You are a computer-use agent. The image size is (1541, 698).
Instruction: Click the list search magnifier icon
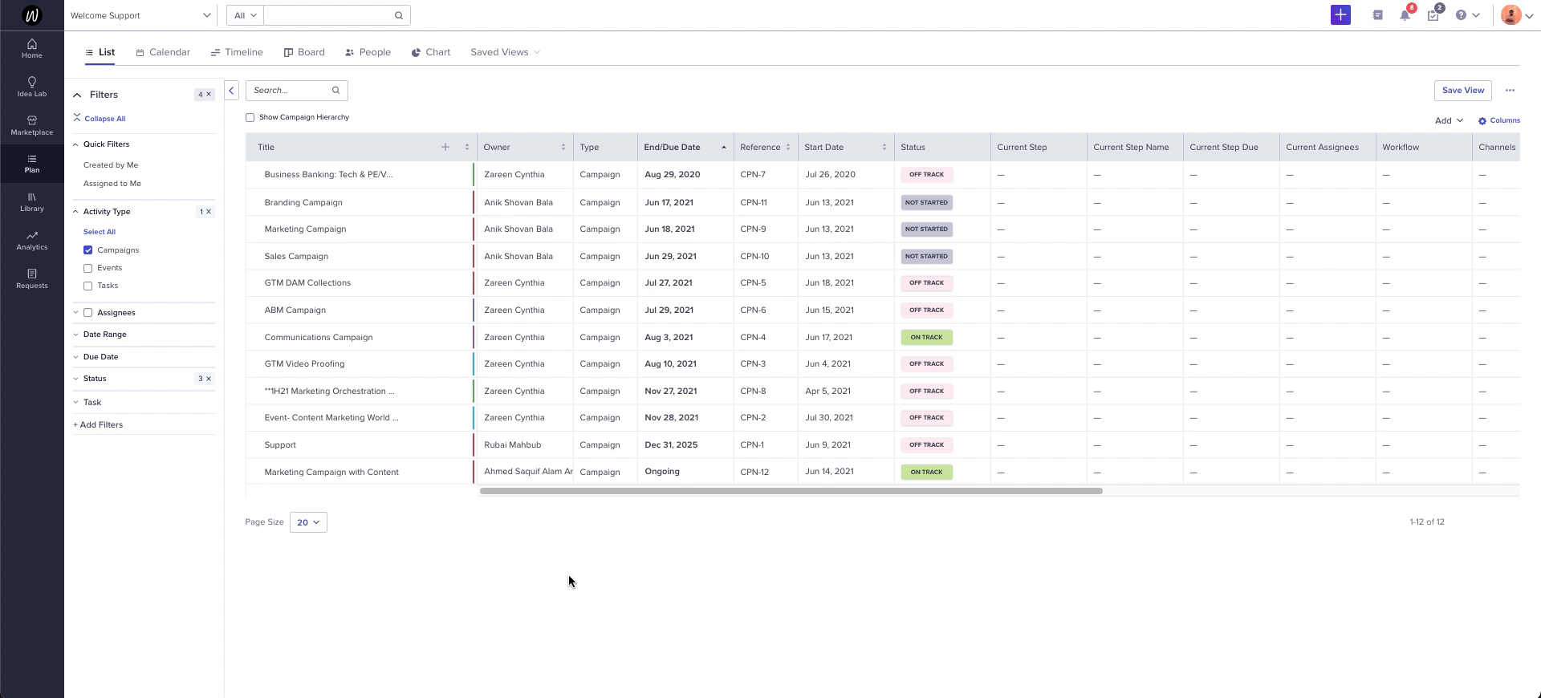coord(336,90)
